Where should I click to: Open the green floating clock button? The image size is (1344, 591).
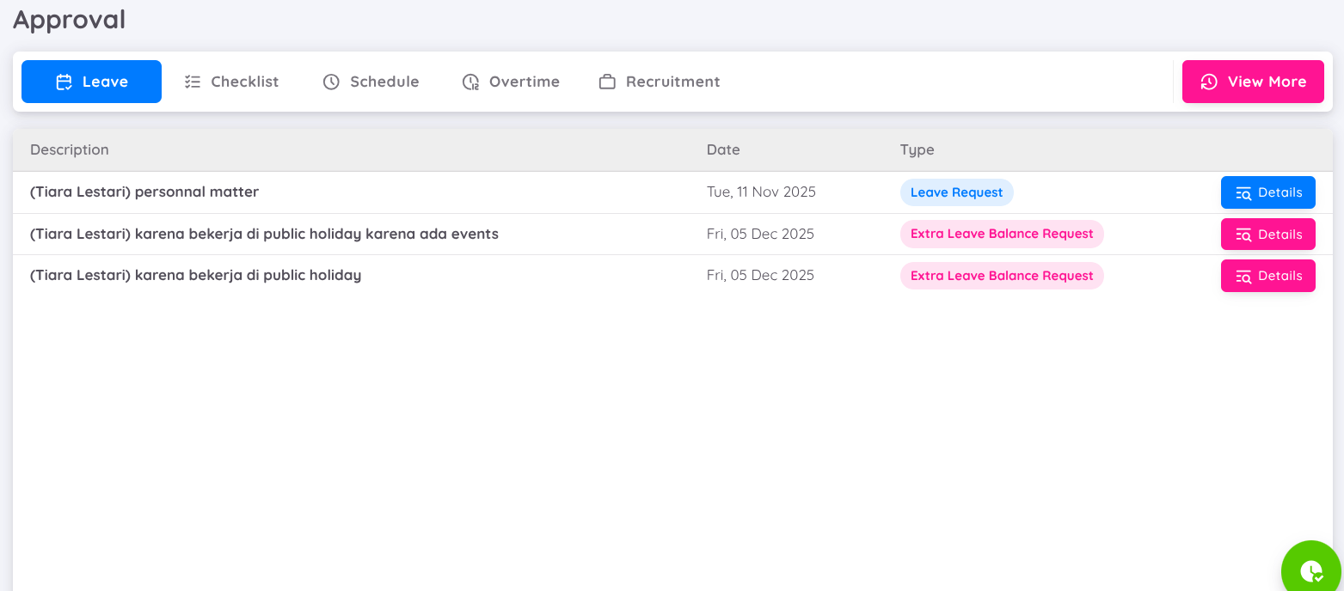pos(1310,570)
